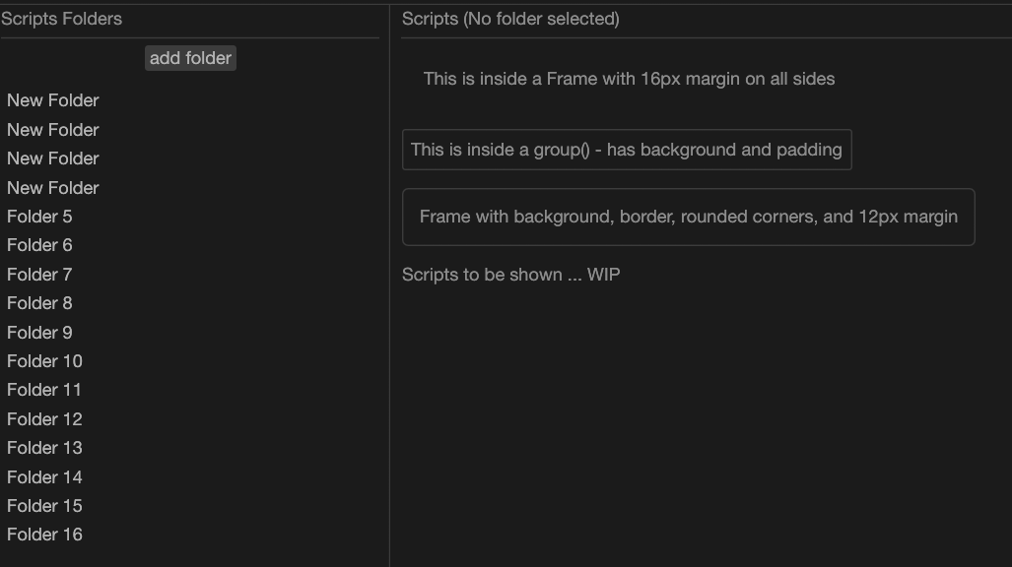The image size is (1012, 567).
Task: Pick Folder 10 from the folder list
Action: [44, 361]
